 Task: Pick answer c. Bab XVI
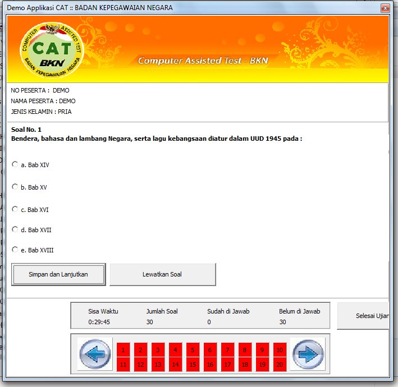[x=15, y=209]
